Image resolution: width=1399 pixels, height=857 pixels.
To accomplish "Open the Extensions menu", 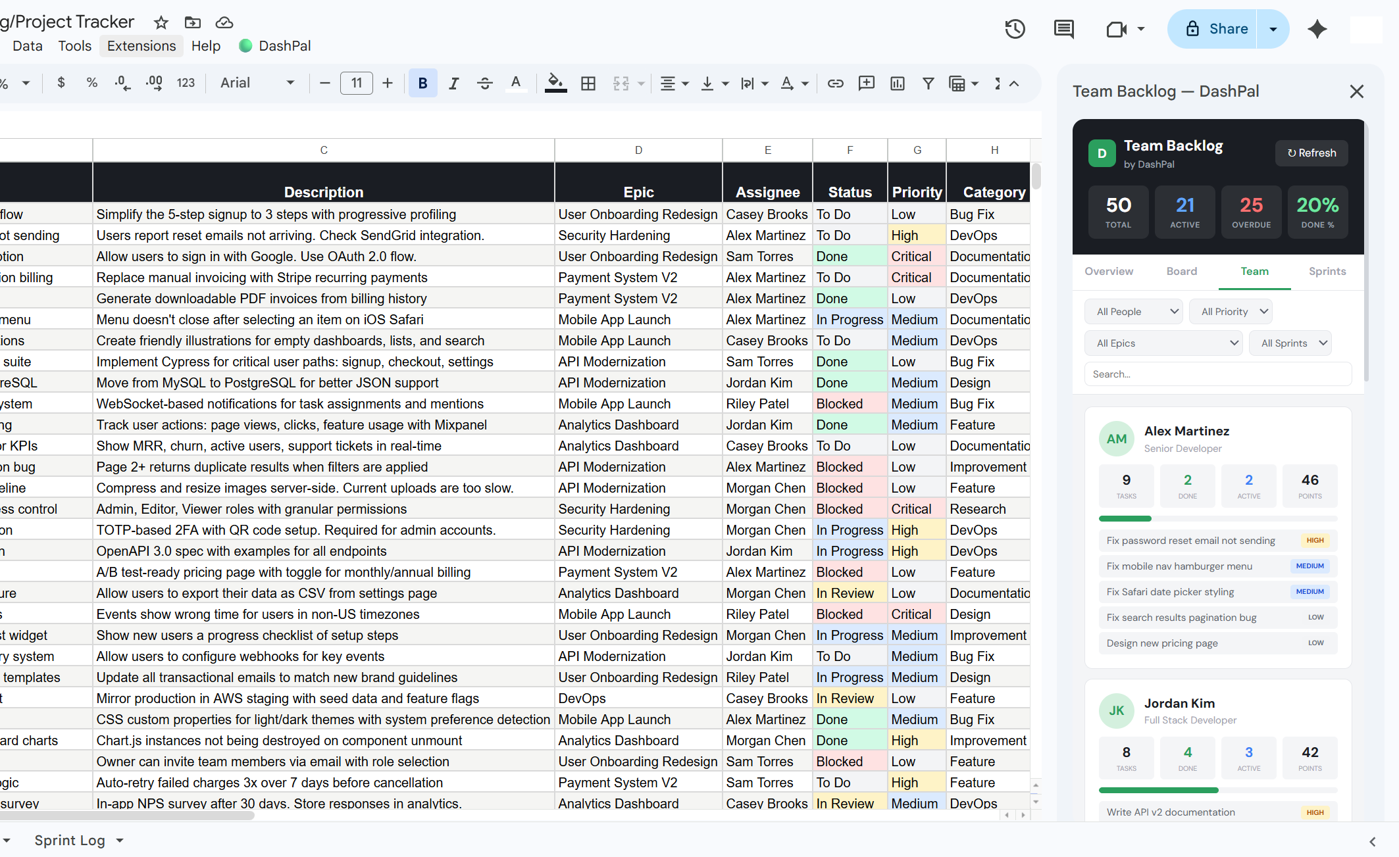I will tap(141, 45).
